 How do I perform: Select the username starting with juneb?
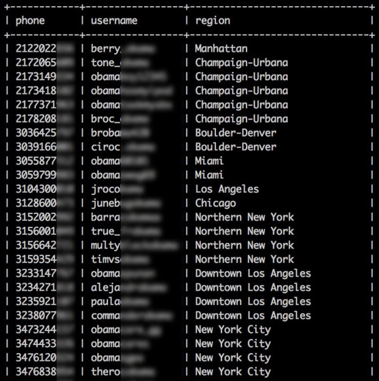point(126,203)
